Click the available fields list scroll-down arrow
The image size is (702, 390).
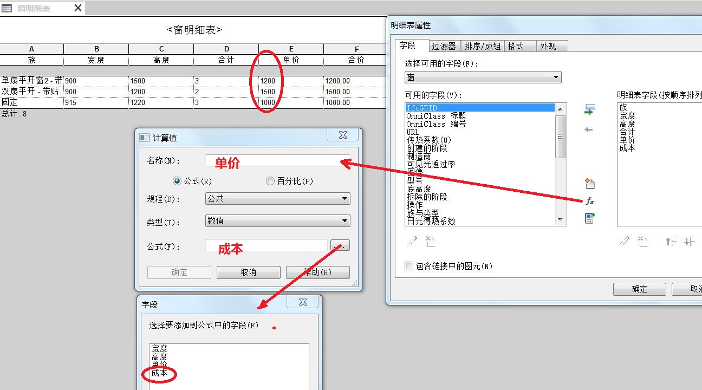point(561,220)
